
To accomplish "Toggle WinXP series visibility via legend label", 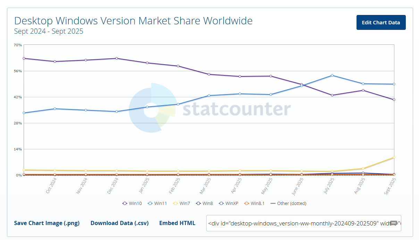I will pyautogui.click(x=232, y=204).
